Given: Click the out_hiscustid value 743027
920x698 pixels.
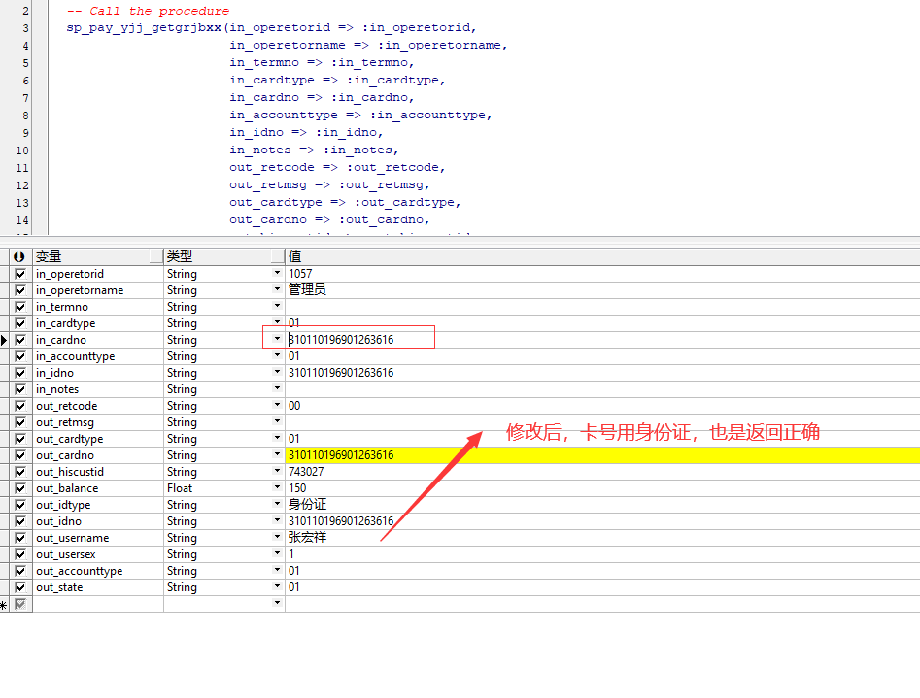Looking at the screenshot, I should [x=306, y=472].
